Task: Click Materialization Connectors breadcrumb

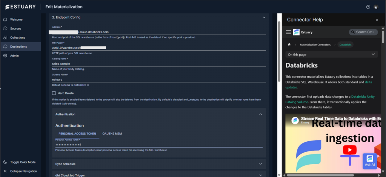Action: coord(315,45)
